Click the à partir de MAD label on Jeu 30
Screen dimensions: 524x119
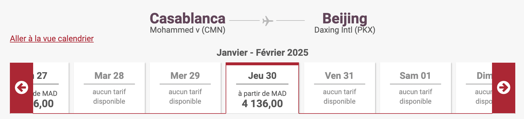pos(262,94)
